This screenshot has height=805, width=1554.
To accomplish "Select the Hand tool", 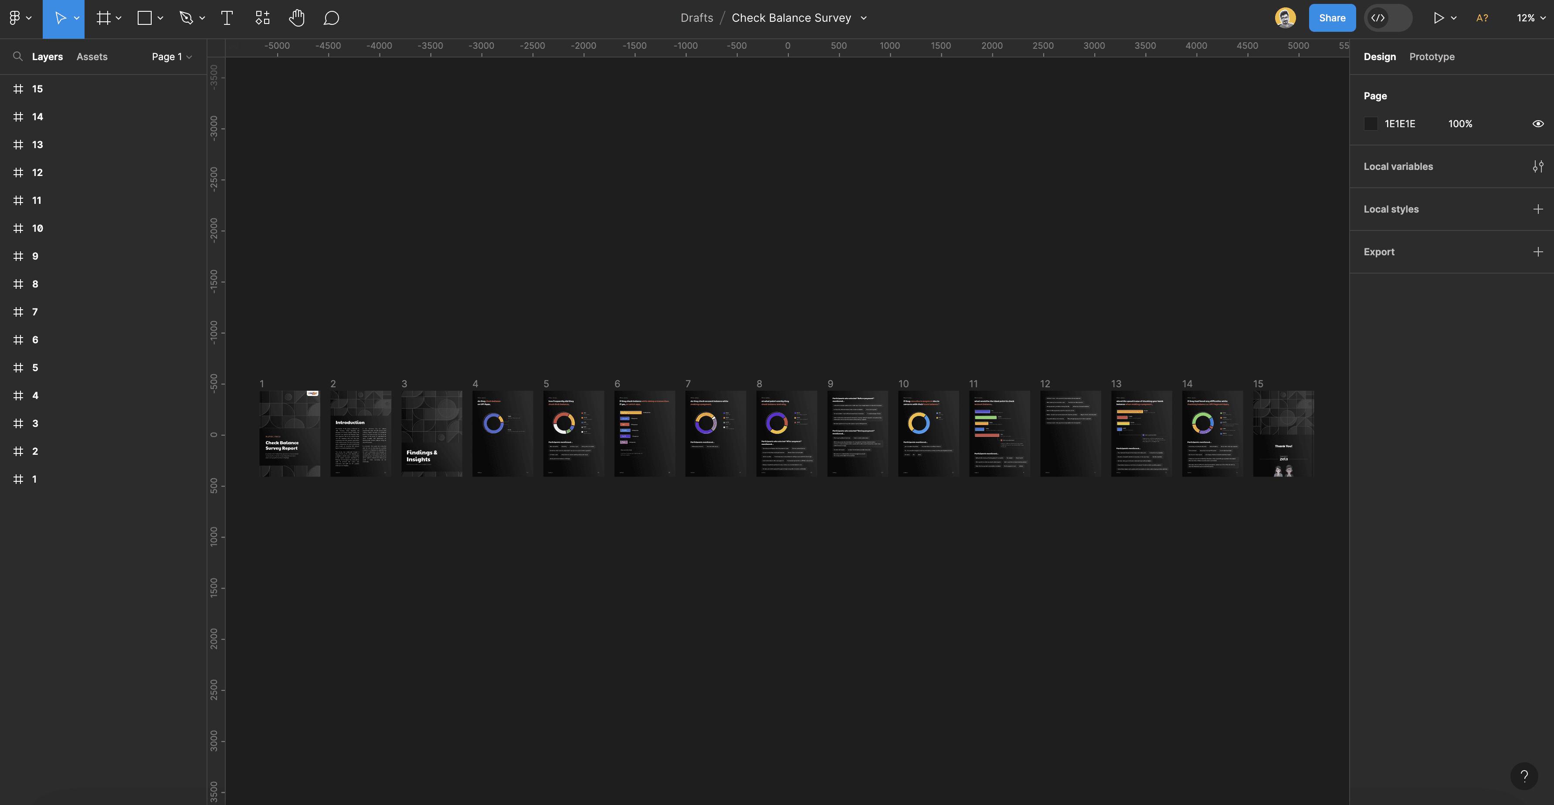I will [296, 18].
